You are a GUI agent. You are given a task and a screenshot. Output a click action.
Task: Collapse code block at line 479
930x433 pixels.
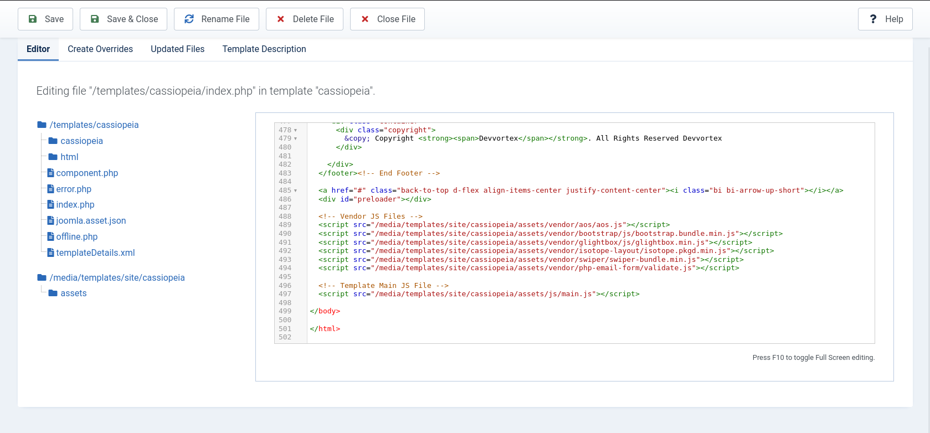(x=296, y=139)
